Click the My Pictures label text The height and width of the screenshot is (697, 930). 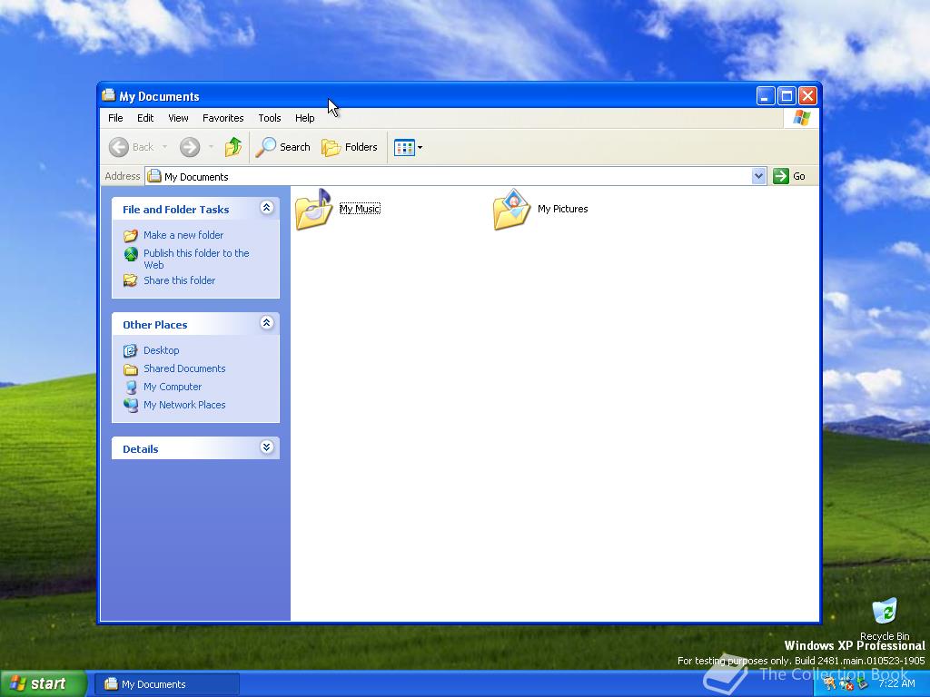(562, 209)
